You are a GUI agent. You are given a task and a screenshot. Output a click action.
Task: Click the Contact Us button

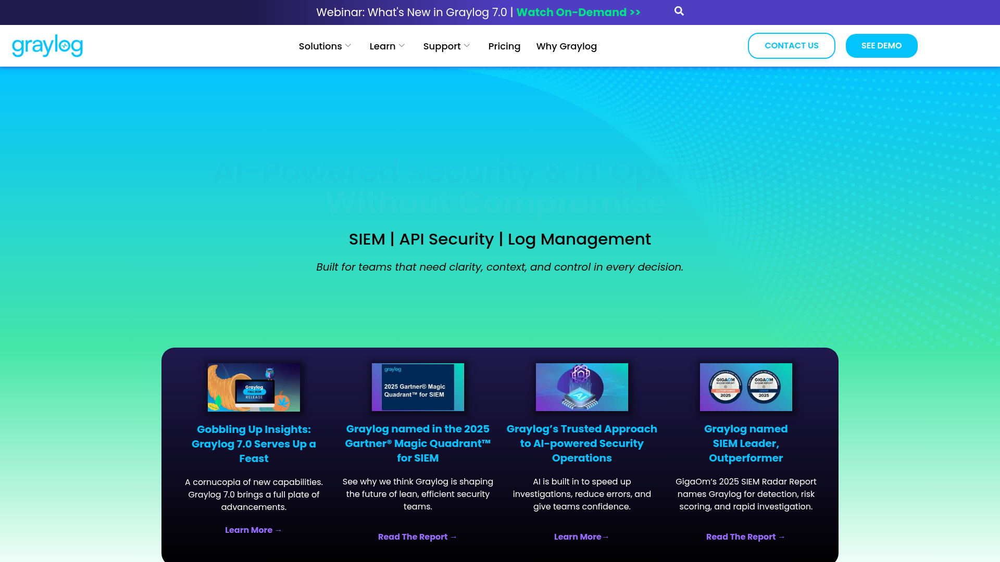pyautogui.click(x=791, y=46)
